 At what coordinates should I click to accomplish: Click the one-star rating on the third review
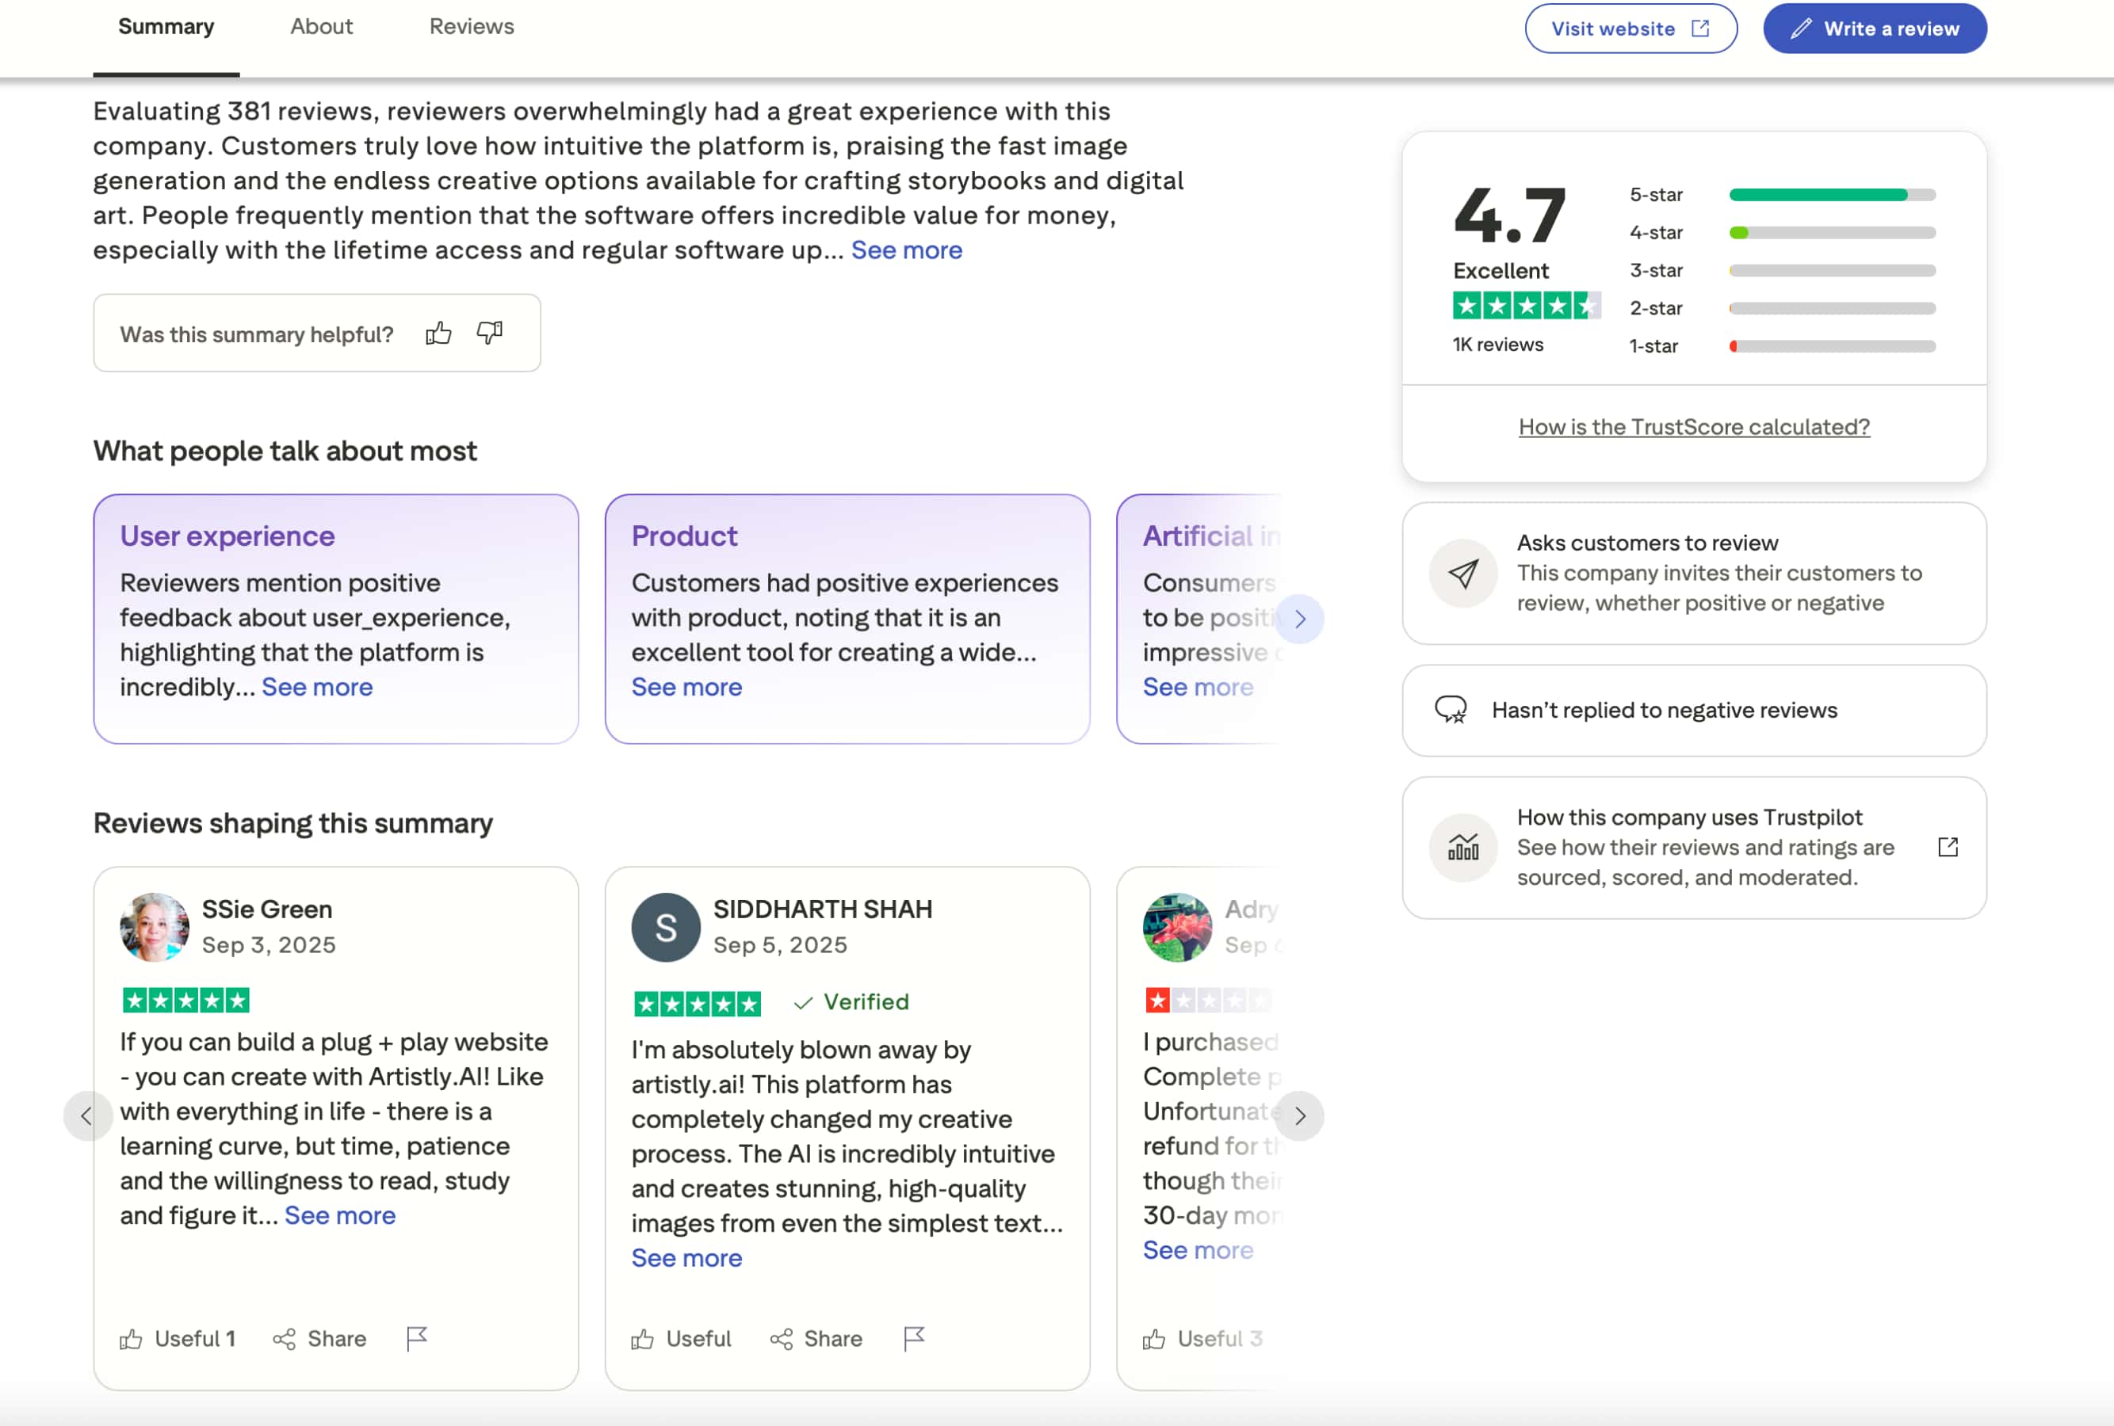pos(1208,1001)
